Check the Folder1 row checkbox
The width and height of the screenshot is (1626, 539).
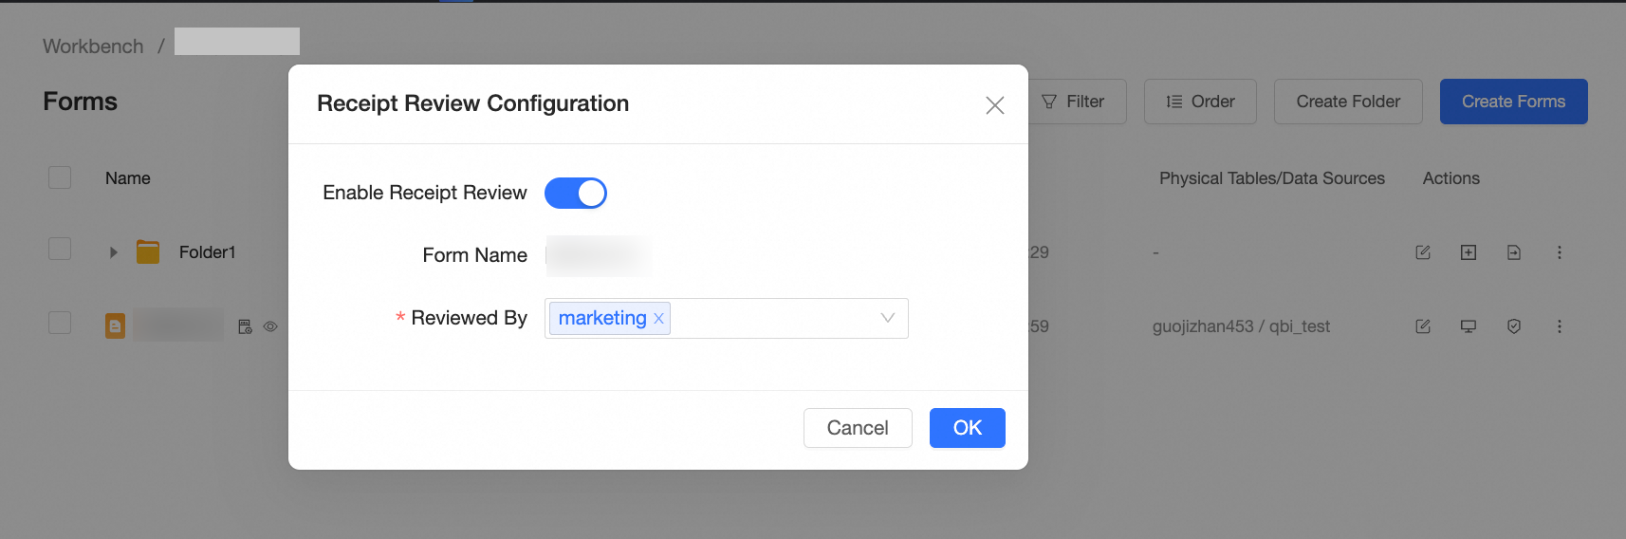tap(60, 249)
